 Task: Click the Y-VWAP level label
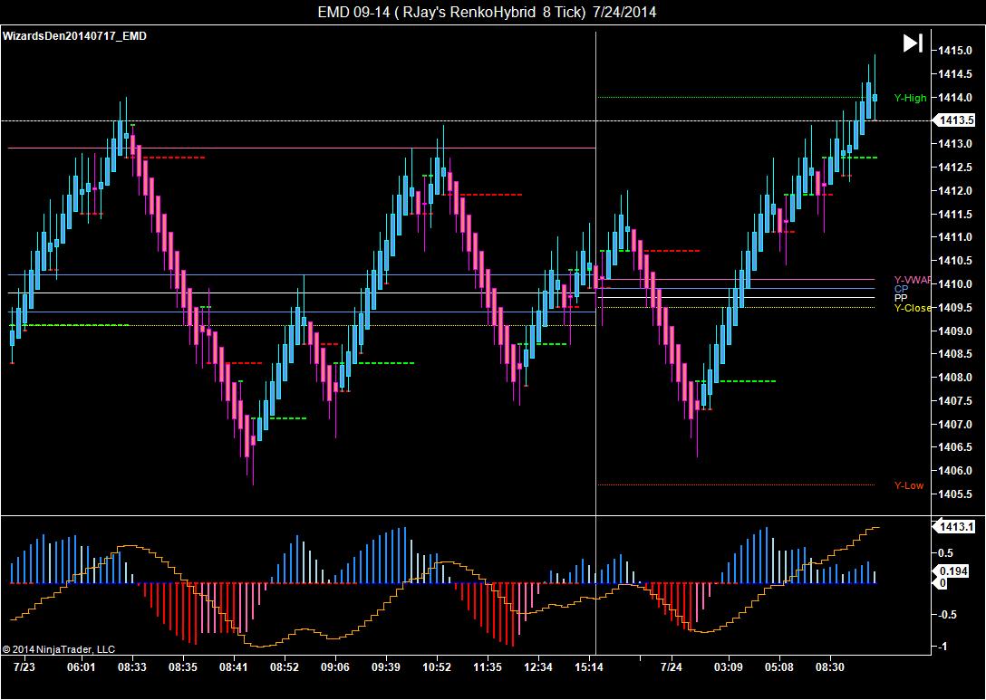[x=912, y=280]
